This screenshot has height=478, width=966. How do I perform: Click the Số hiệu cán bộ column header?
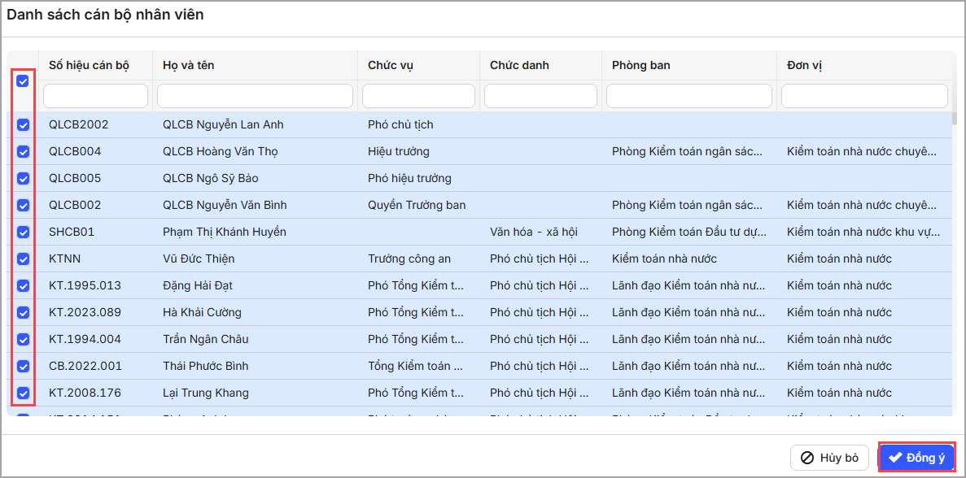pos(89,65)
